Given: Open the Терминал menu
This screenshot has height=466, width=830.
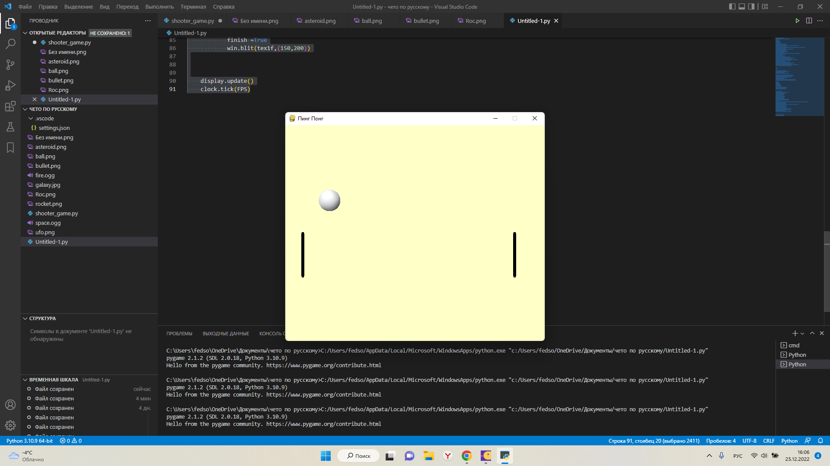Looking at the screenshot, I should pos(193,6).
